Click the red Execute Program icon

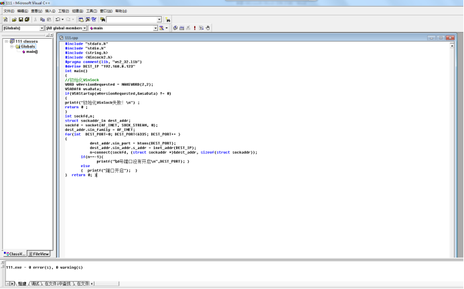pyautogui.click(x=194, y=28)
